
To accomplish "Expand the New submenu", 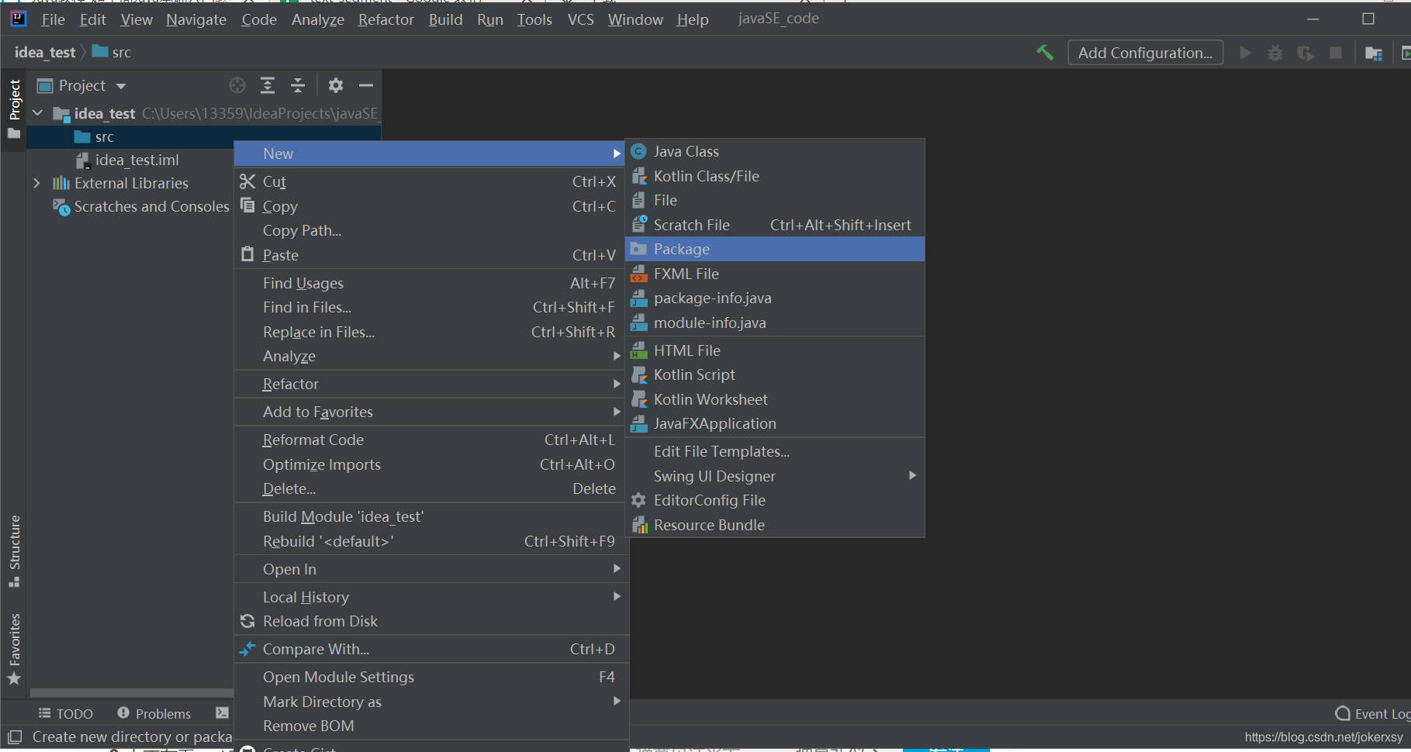I will tap(430, 154).
